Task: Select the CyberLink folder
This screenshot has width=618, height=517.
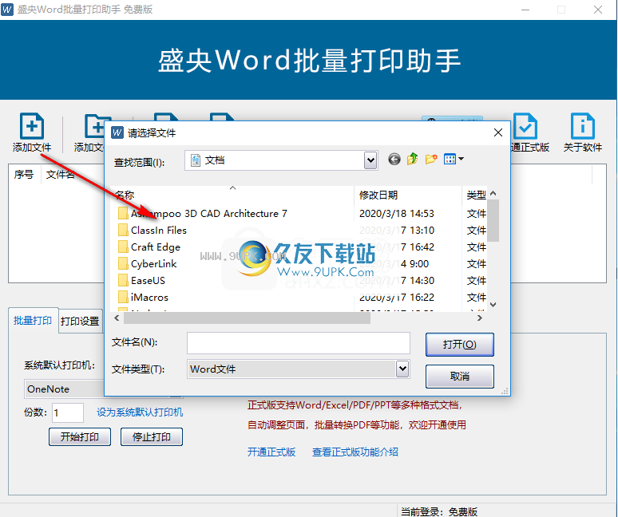Action: [154, 264]
